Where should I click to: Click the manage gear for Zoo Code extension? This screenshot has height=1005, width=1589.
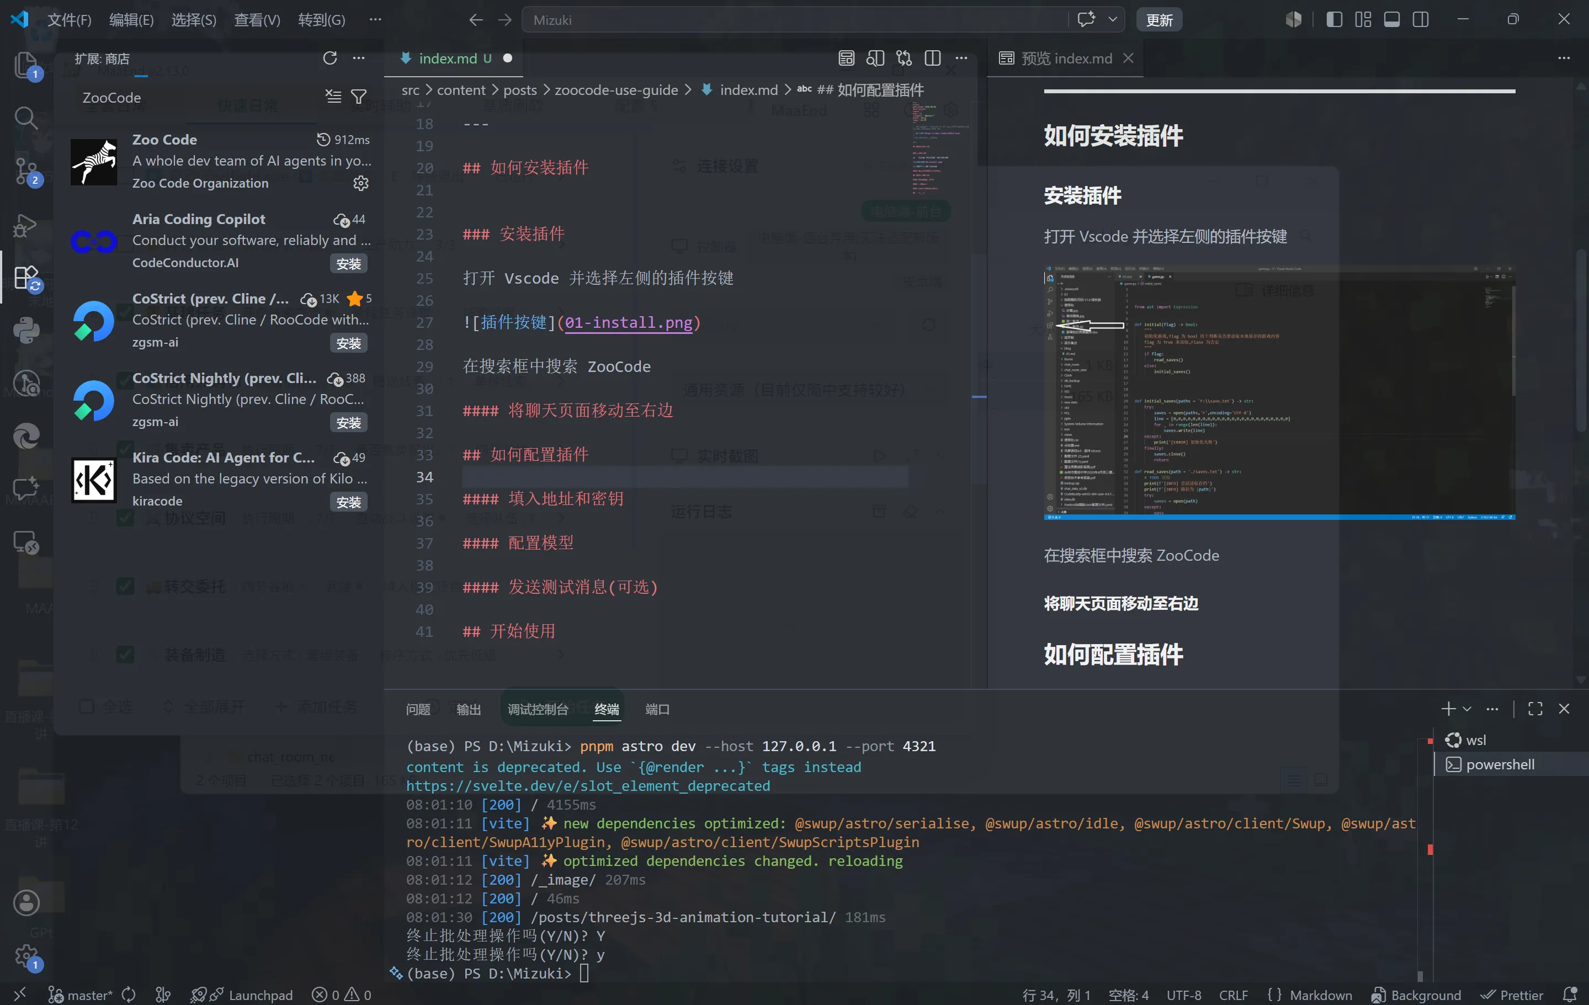click(x=360, y=183)
